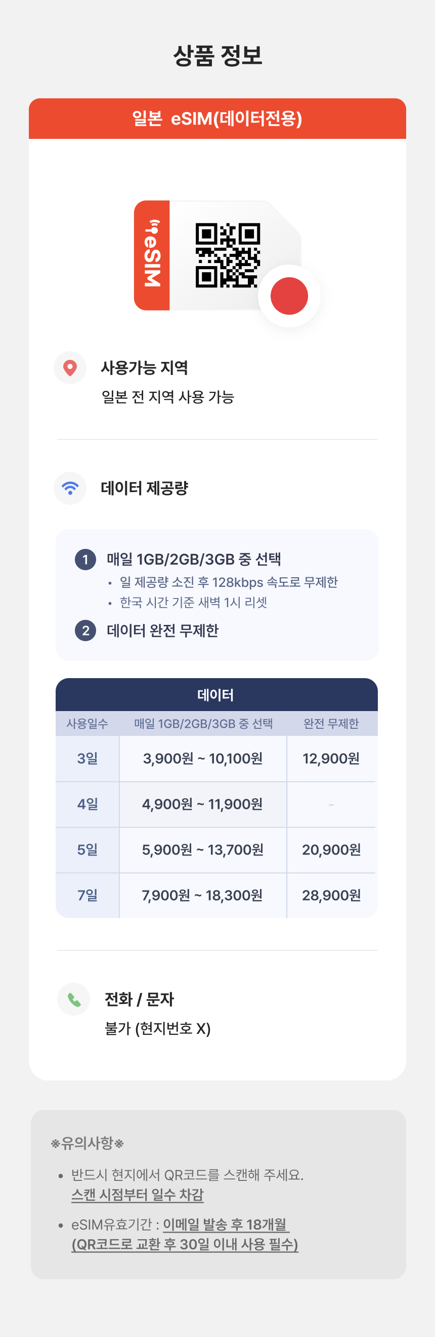Click underlined 이메일 발송 후 18개월 text

226,1225
